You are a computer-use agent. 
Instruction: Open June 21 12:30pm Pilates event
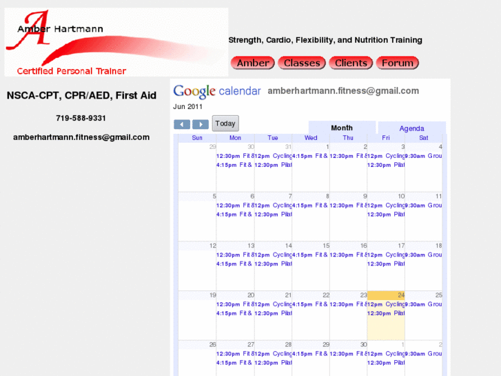click(x=273, y=313)
